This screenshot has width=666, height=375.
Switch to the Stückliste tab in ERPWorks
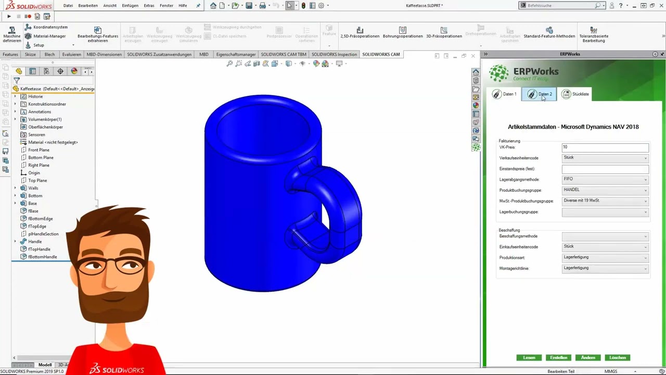[x=575, y=94]
